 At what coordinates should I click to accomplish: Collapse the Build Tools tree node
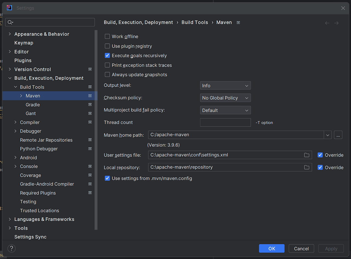click(x=16, y=87)
